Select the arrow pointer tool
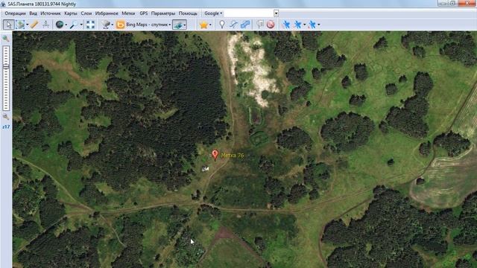477x268 pixels. (9, 25)
